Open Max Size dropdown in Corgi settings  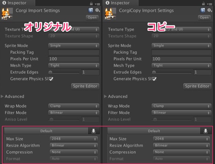(x=74, y=139)
